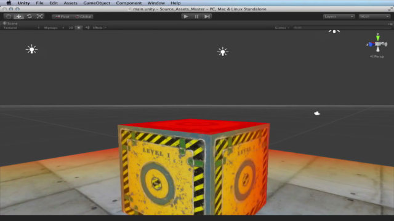Toggle scene lighting button
Screen dimensions: 394x221
(x=79, y=28)
